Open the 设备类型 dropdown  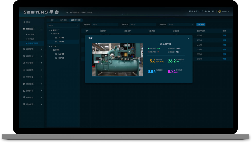click(x=181, y=25)
